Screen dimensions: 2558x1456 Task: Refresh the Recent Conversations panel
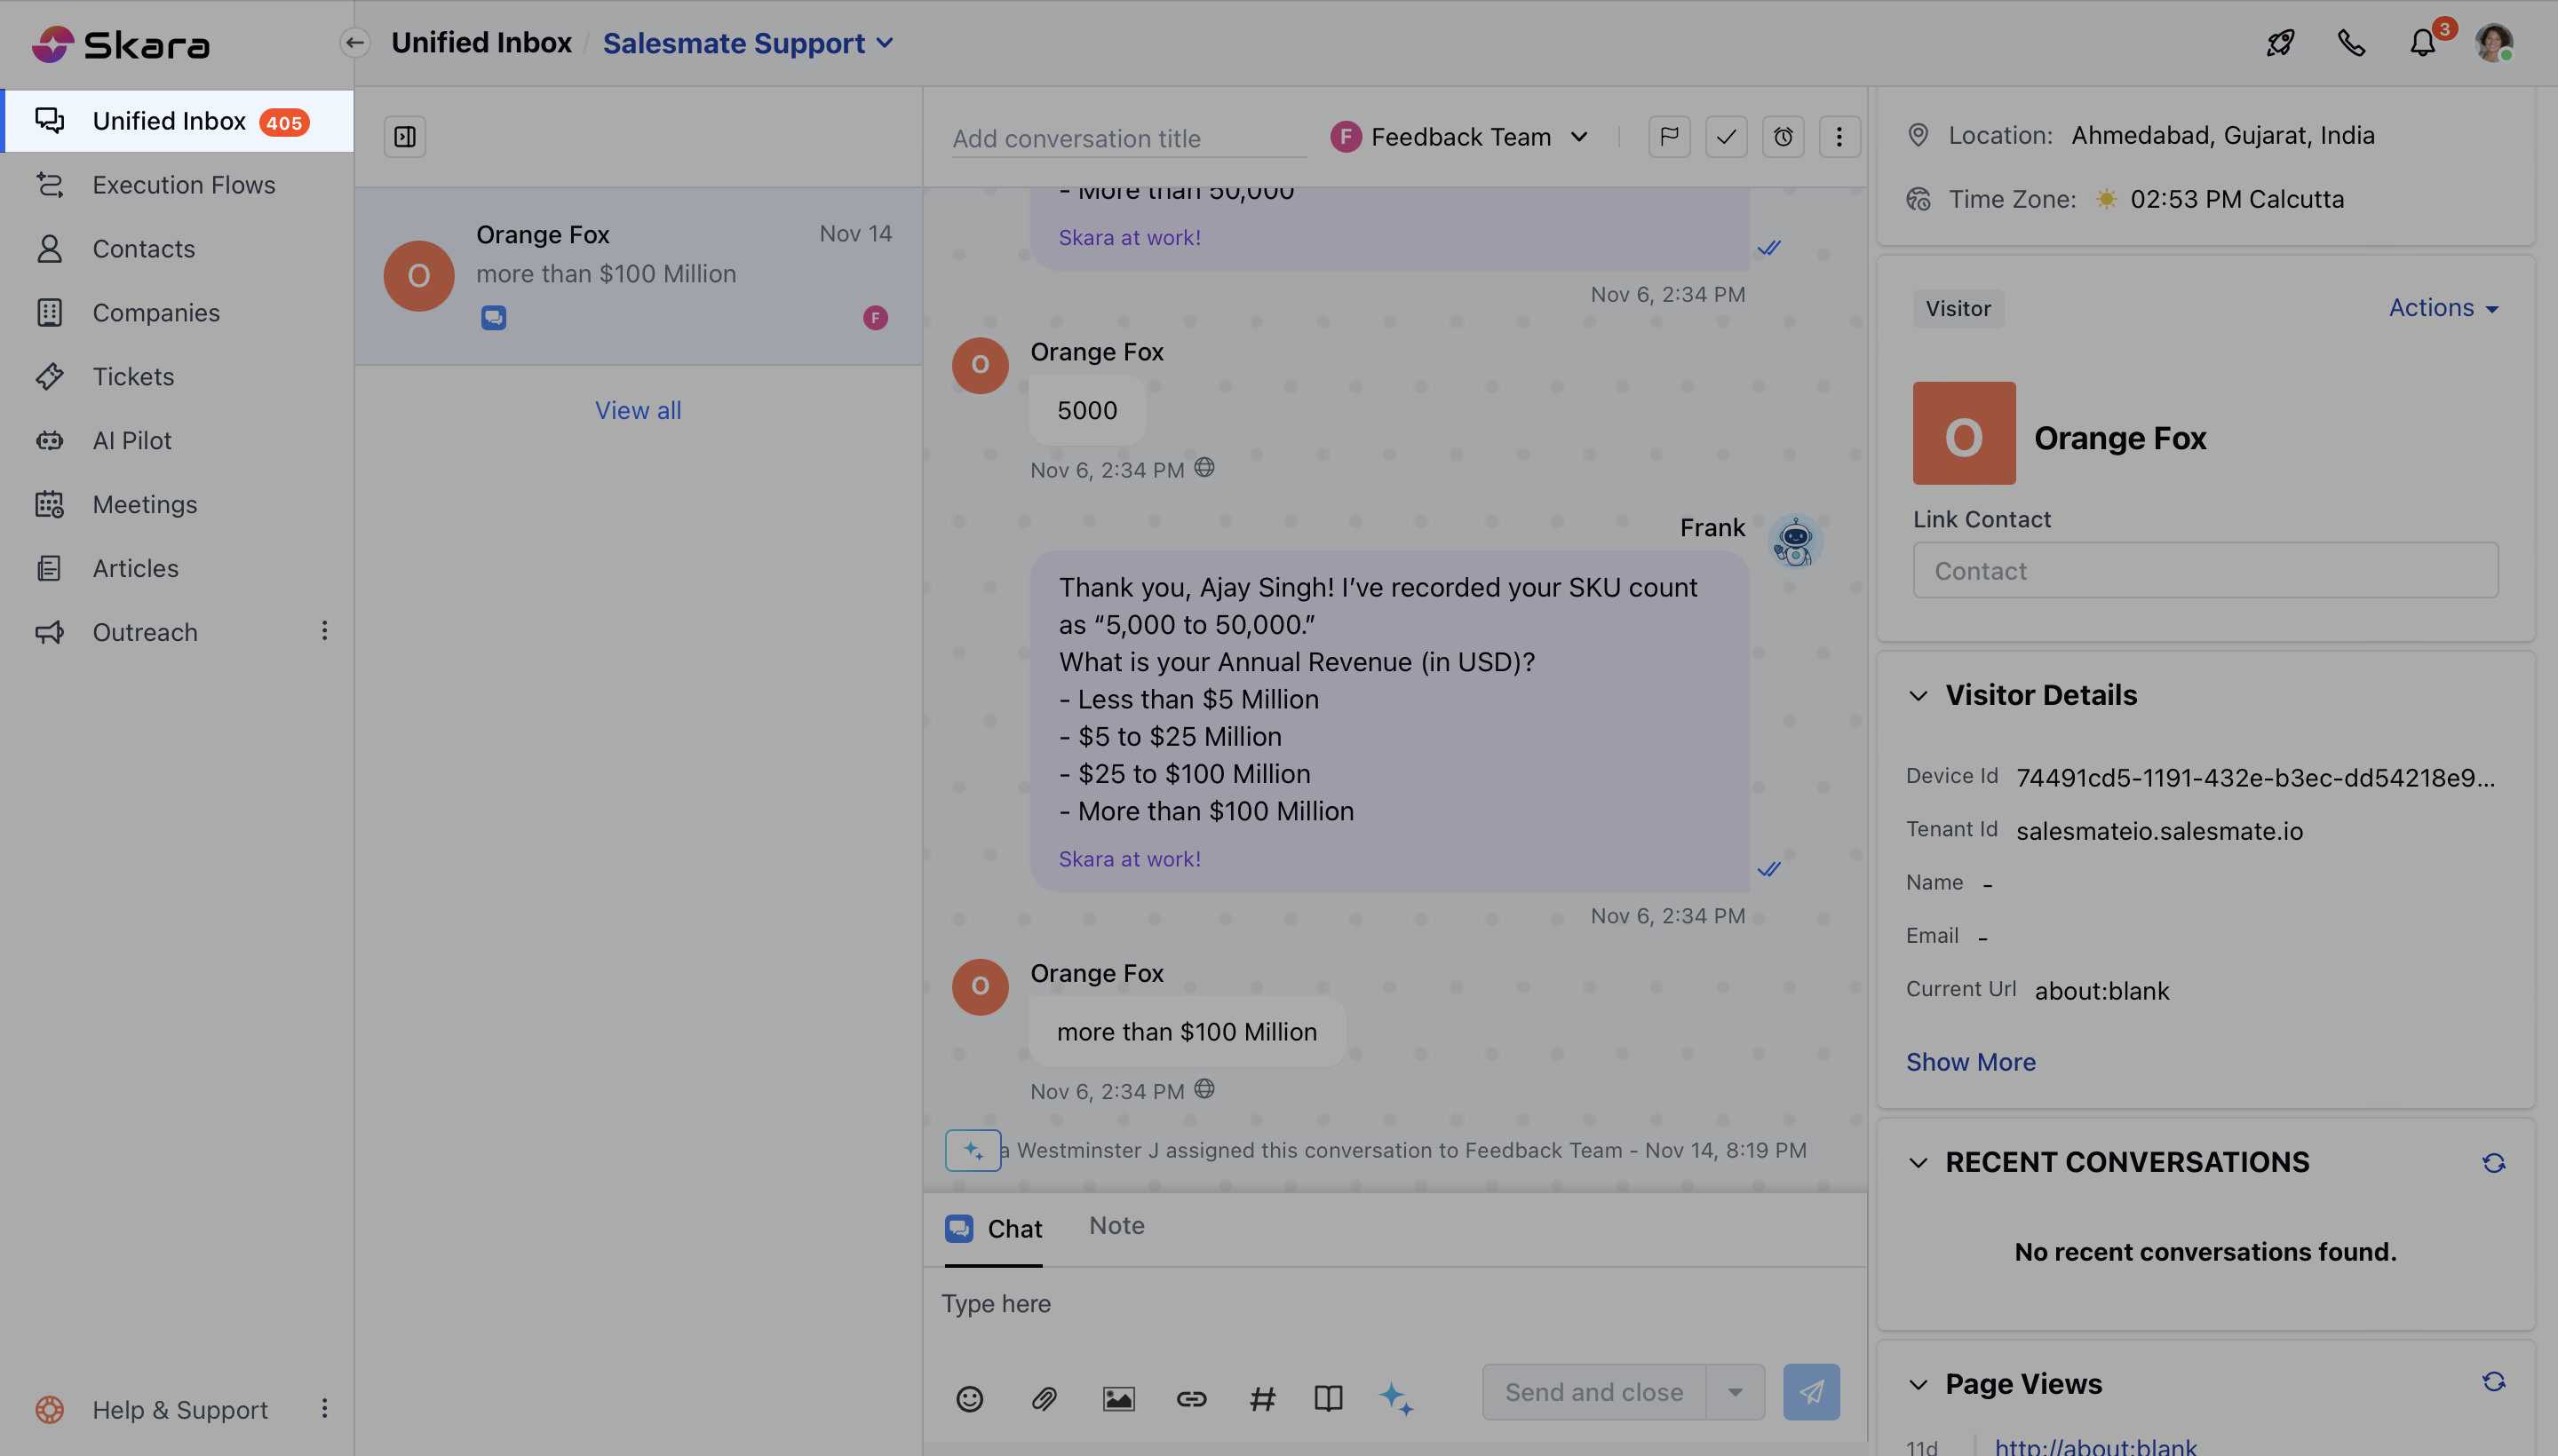click(2494, 1162)
